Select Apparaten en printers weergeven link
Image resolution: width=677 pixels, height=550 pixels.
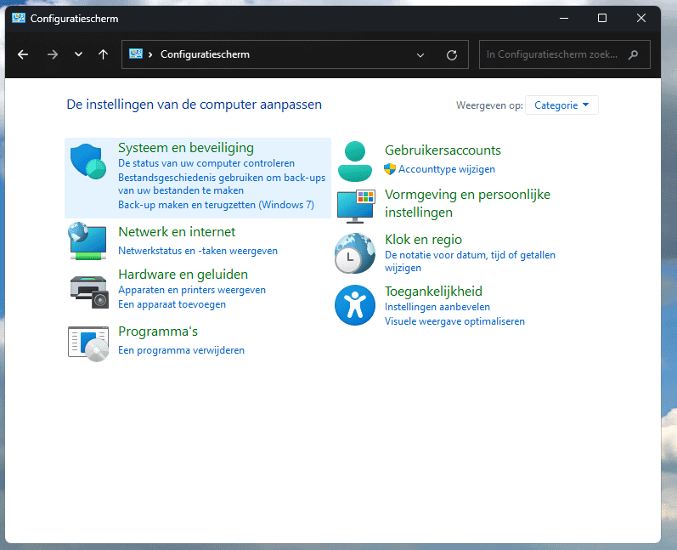pyautogui.click(x=191, y=290)
